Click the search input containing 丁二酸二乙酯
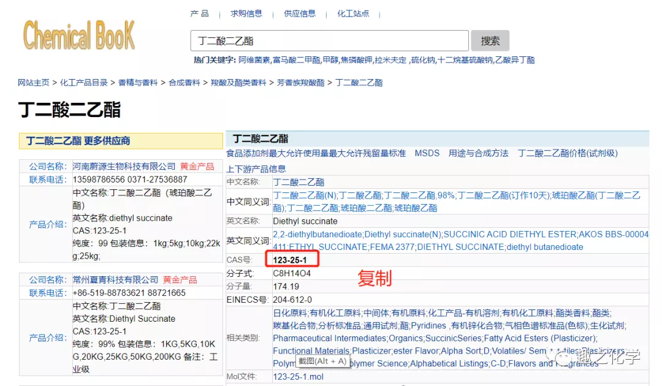Viewport: 662px width, 386px height. pyautogui.click(x=329, y=41)
